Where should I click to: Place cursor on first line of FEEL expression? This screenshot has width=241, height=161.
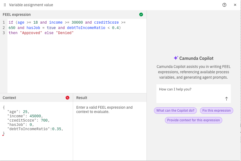[67, 23]
